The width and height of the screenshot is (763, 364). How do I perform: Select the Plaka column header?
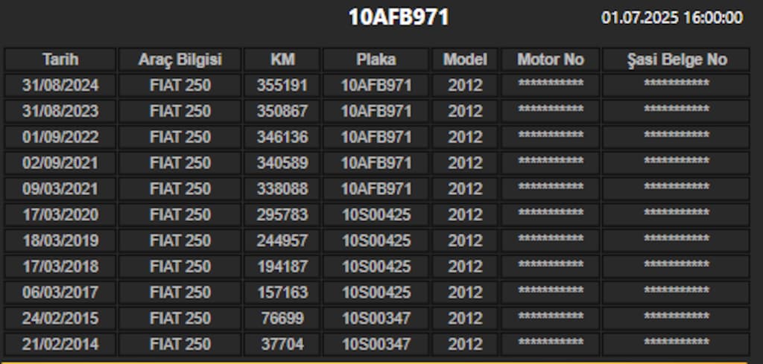[x=376, y=60]
